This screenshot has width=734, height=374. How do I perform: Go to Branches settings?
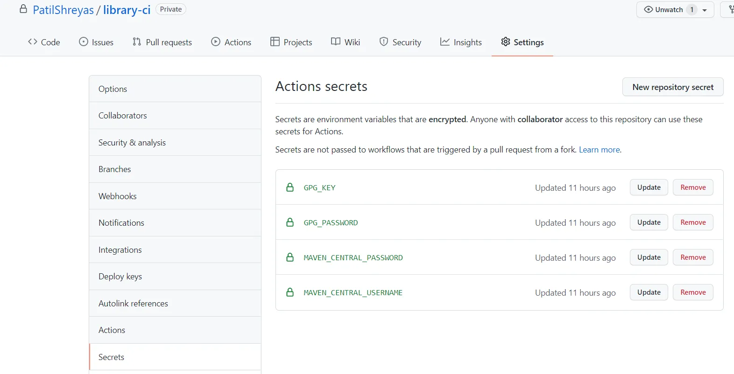pyautogui.click(x=175, y=169)
